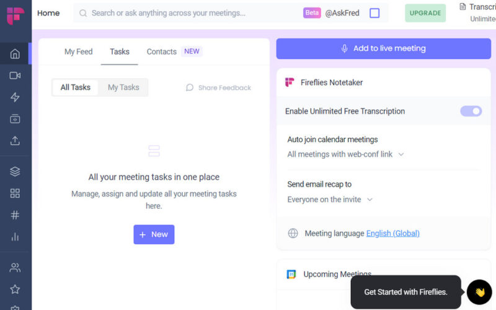Click the meetings search input field
This screenshot has height=310, width=496.
[186, 13]
